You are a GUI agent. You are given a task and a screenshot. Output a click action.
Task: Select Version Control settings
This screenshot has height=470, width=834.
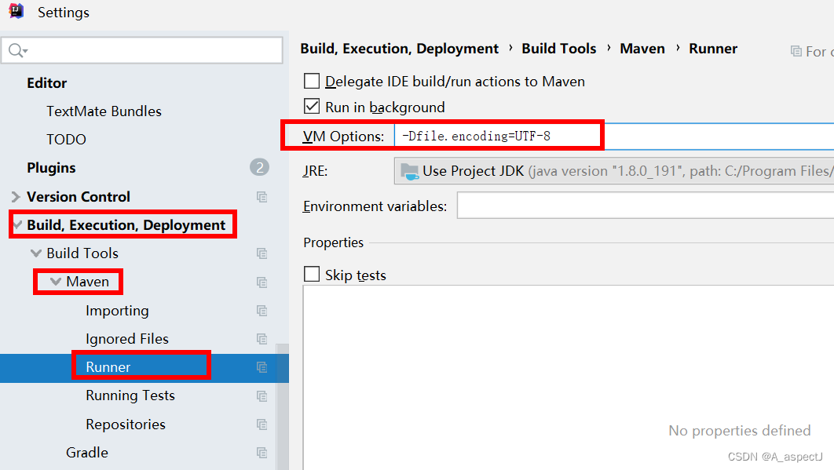click(79, 197)
